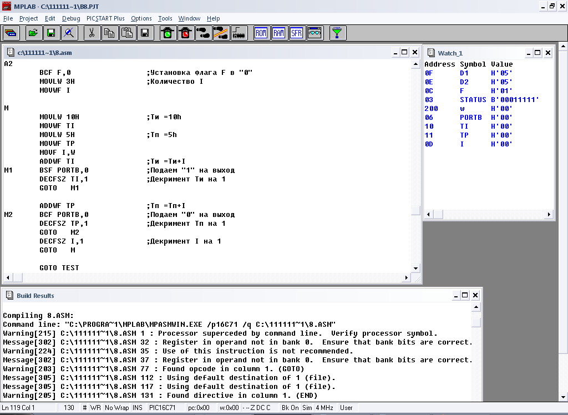568x415 pixels.
Task: Click the footsteps Step icon
Action: pyautogui.click(x=203, y=33)
